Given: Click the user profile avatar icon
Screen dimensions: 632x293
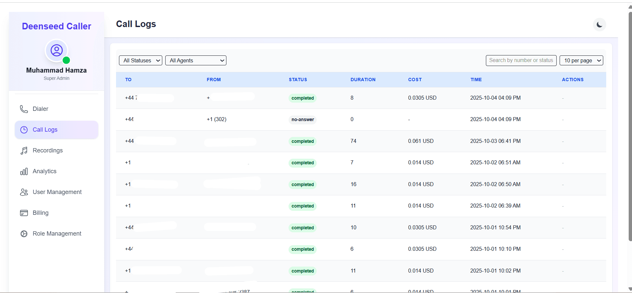Looking at the screenshot, I should click(57, 50).
